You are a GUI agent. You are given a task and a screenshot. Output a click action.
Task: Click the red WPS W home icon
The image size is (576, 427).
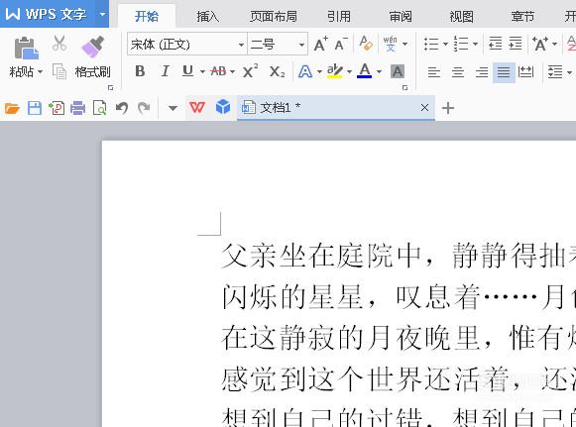click(197, 108)
